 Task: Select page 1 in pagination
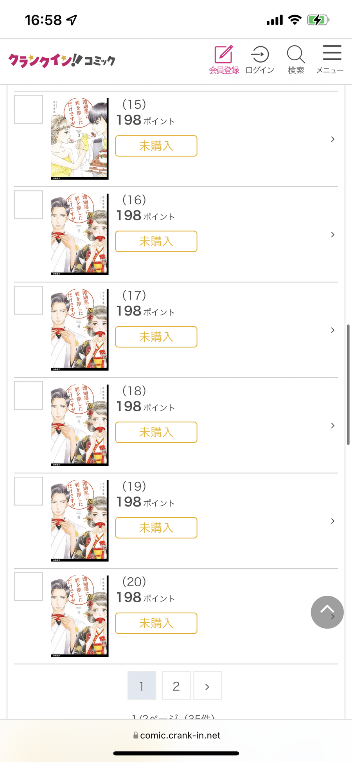click(x=142, y=685)
